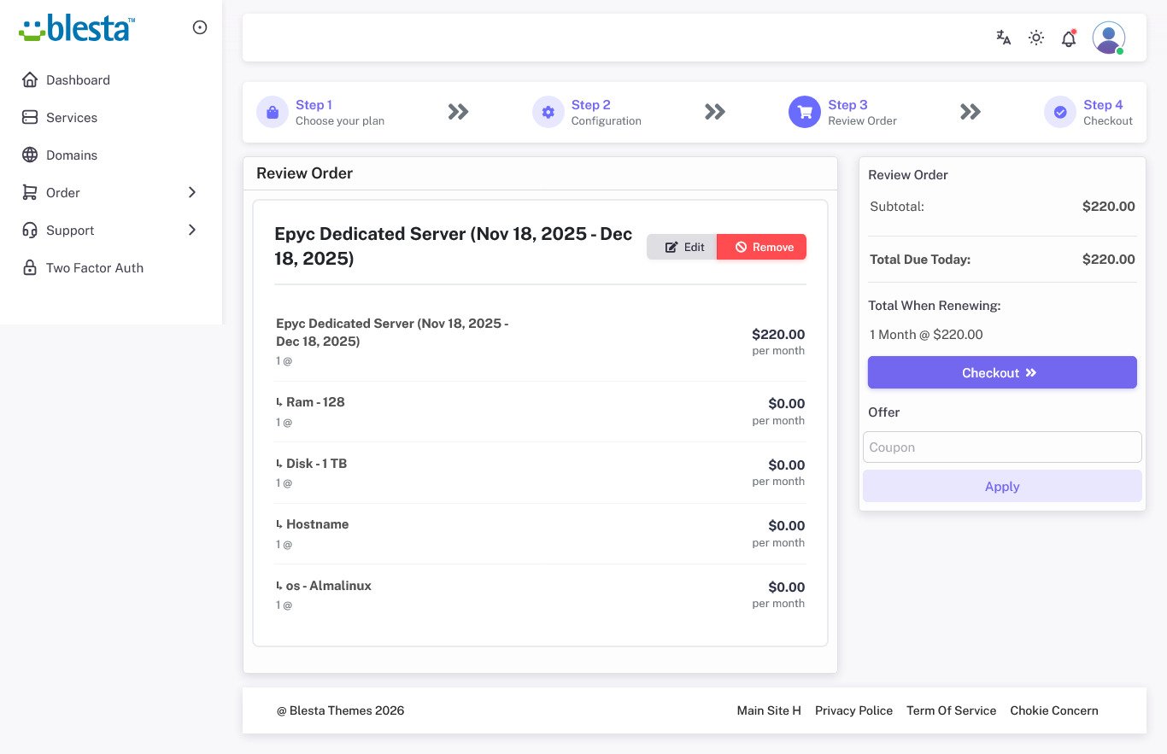Toggle sidebar collapse circle icon
This screenshot has height=754, width=1167.
tap(200, 27)
